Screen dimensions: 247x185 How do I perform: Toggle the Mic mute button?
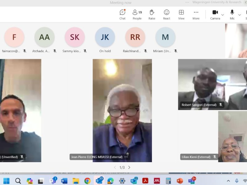(232, 14)
